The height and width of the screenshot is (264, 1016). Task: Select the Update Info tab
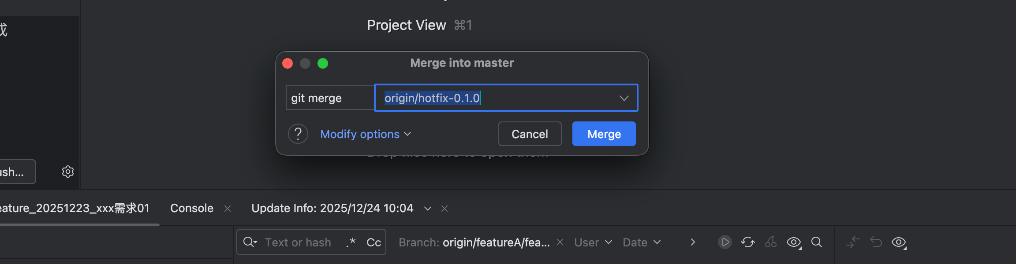click(332, 208)
